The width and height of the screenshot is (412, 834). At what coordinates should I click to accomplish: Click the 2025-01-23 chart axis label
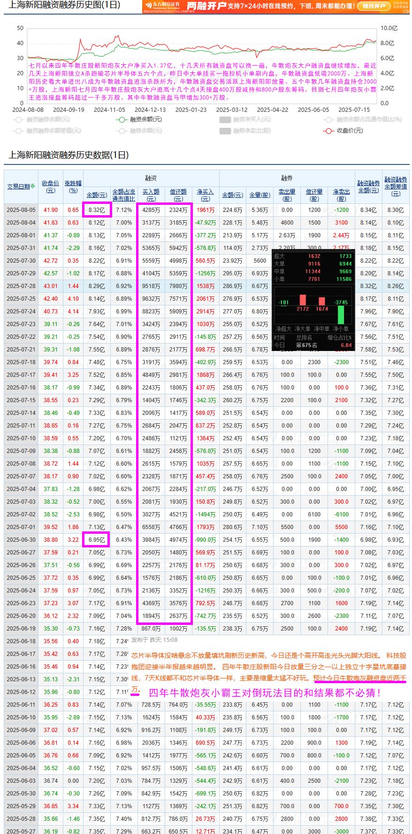point(191,109)
